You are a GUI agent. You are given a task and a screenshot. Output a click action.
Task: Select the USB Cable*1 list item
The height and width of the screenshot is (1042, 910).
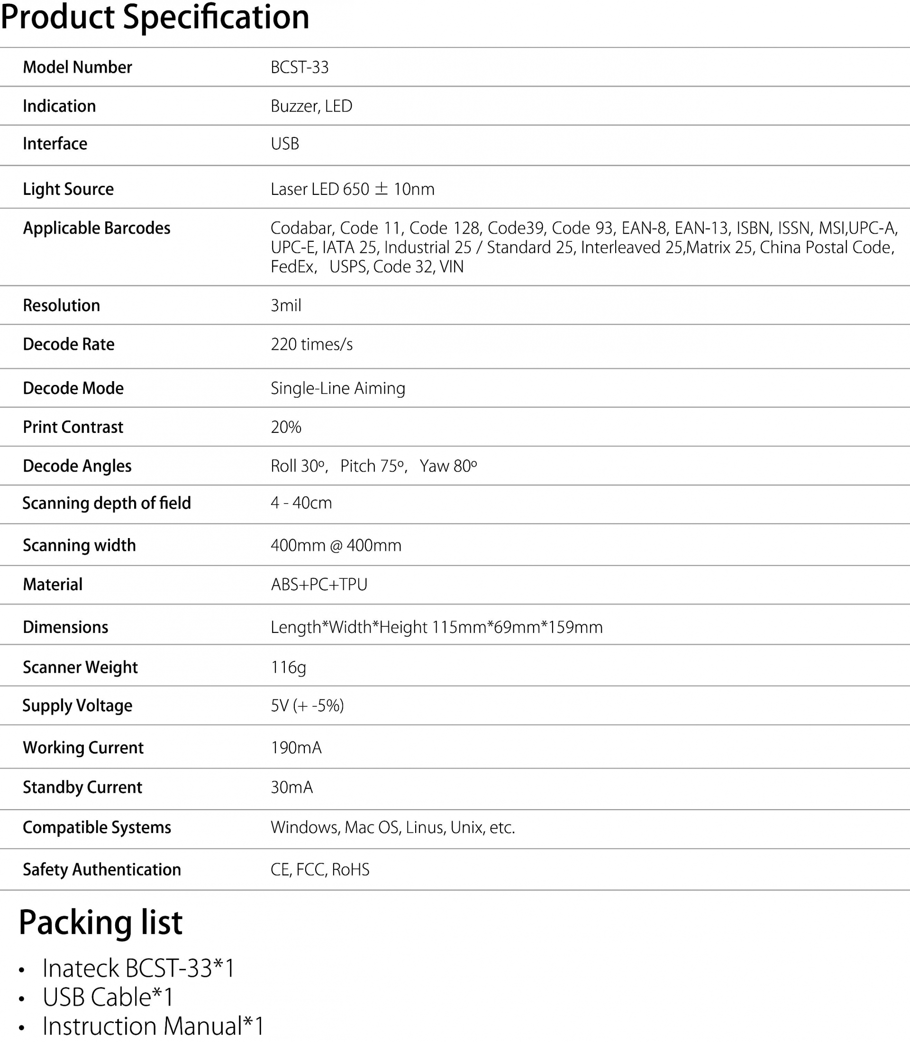tap(108, 997)
